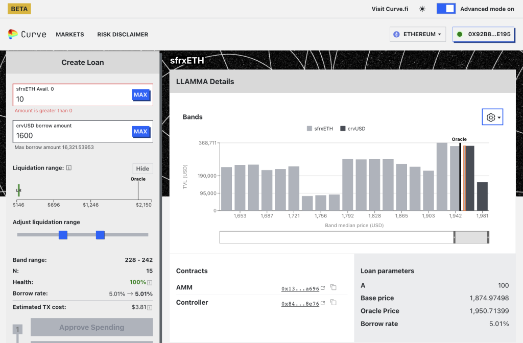Toggle the light theme sun icon
The width and height of the screenshot is (523, 343).
point(422,9)
